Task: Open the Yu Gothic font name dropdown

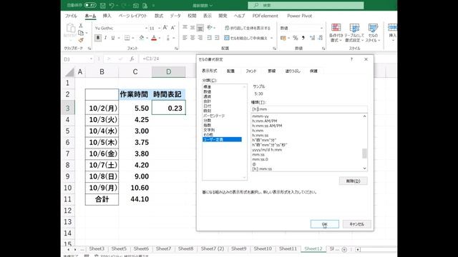Action: pyautogui.click(x=146, y=29)
